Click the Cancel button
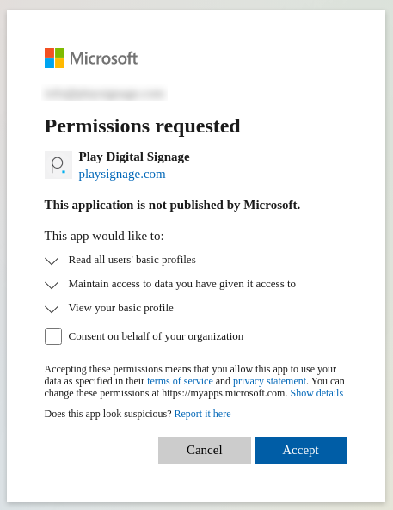This screenshot has width=393, height=510. (x=205, y=451)
